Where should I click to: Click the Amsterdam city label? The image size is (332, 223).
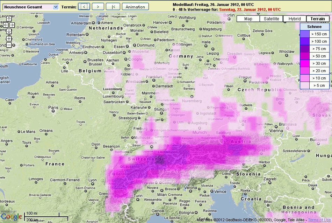coord(81,23)
